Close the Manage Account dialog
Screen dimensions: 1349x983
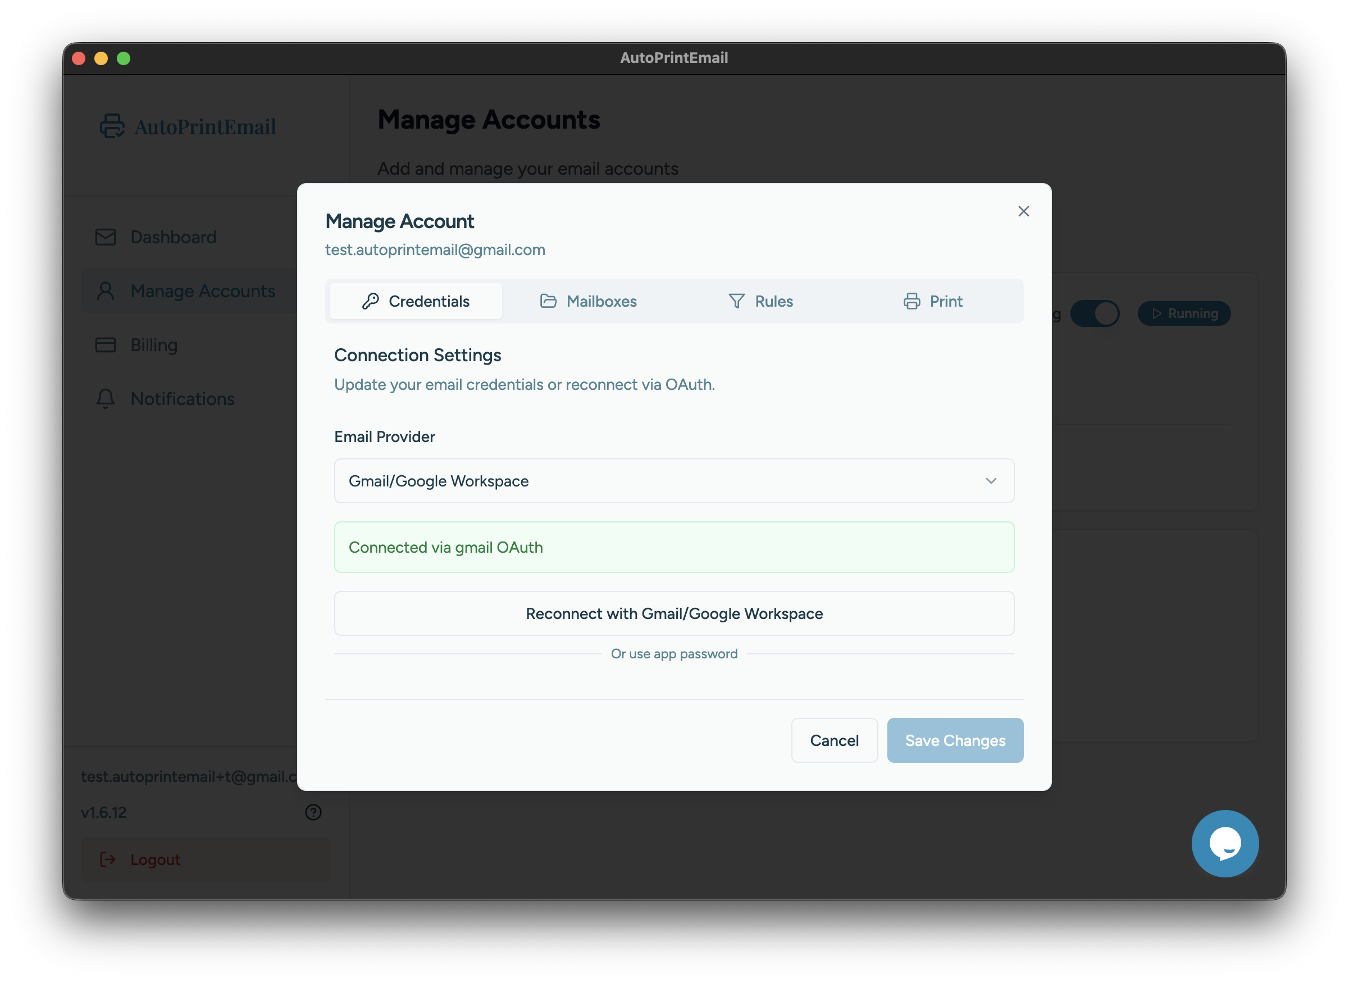[x=1023, y=211]
